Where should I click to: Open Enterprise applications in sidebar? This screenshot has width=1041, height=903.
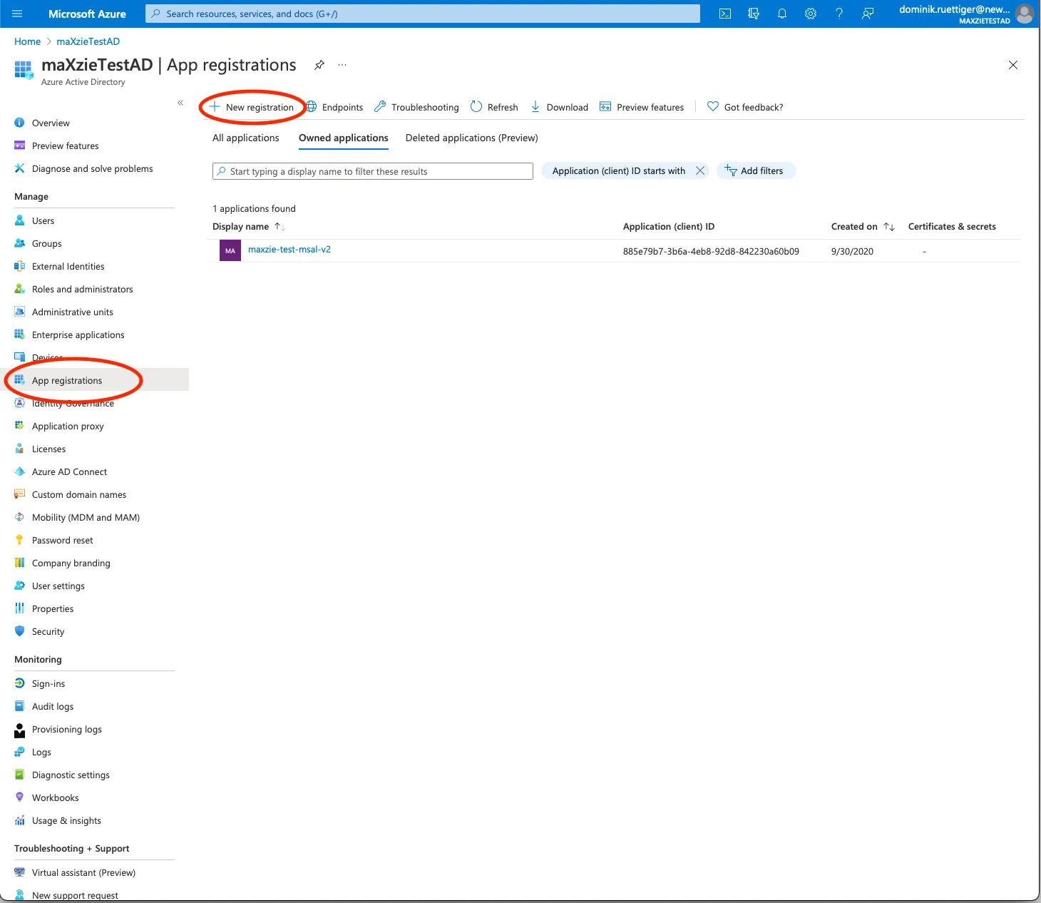point(78,335)
